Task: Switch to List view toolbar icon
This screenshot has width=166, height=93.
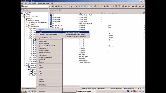Action: pyautogui.click(x=85, y=6)
